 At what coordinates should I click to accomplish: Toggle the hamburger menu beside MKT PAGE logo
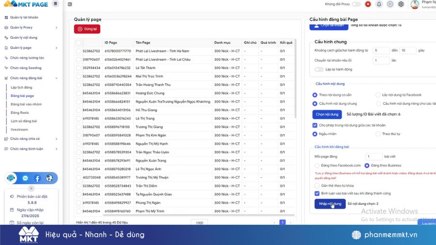coord(55,4)
